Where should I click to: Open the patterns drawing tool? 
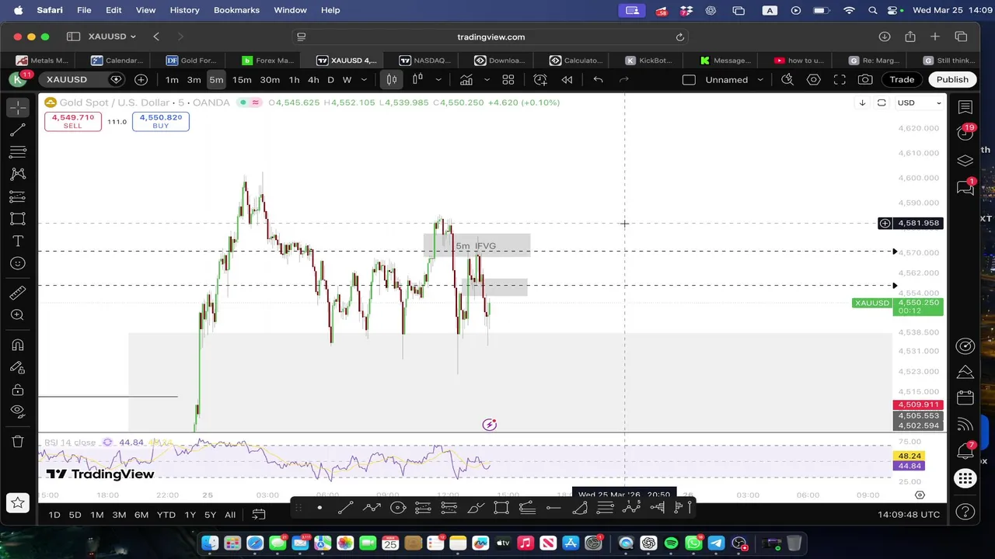(18, 175)
